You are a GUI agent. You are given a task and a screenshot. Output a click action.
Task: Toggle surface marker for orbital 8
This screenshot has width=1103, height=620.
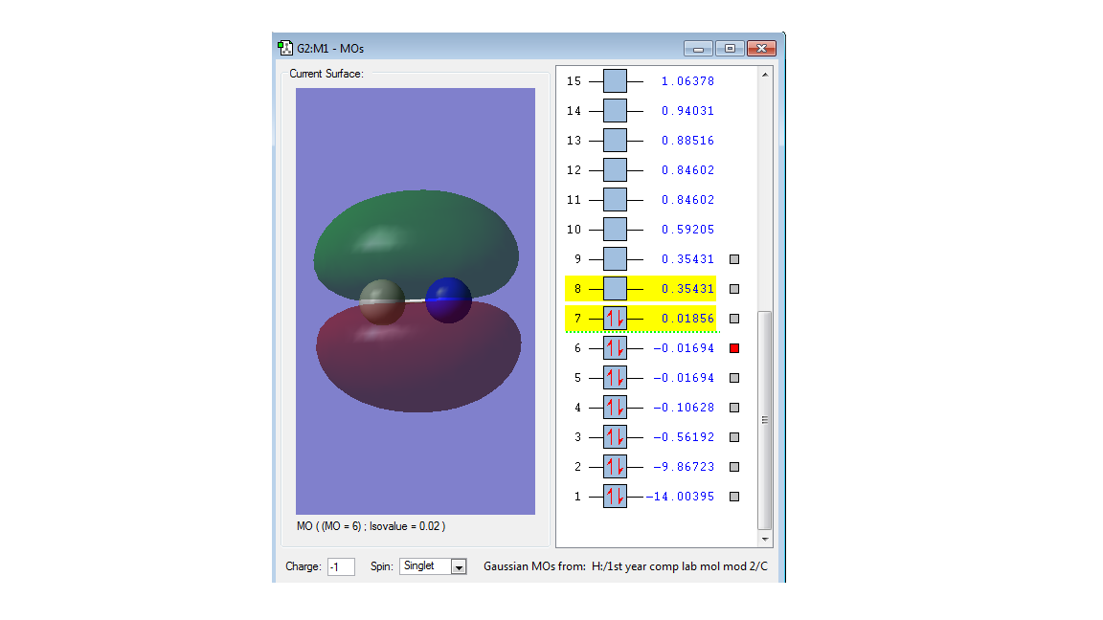pos(734,289)
